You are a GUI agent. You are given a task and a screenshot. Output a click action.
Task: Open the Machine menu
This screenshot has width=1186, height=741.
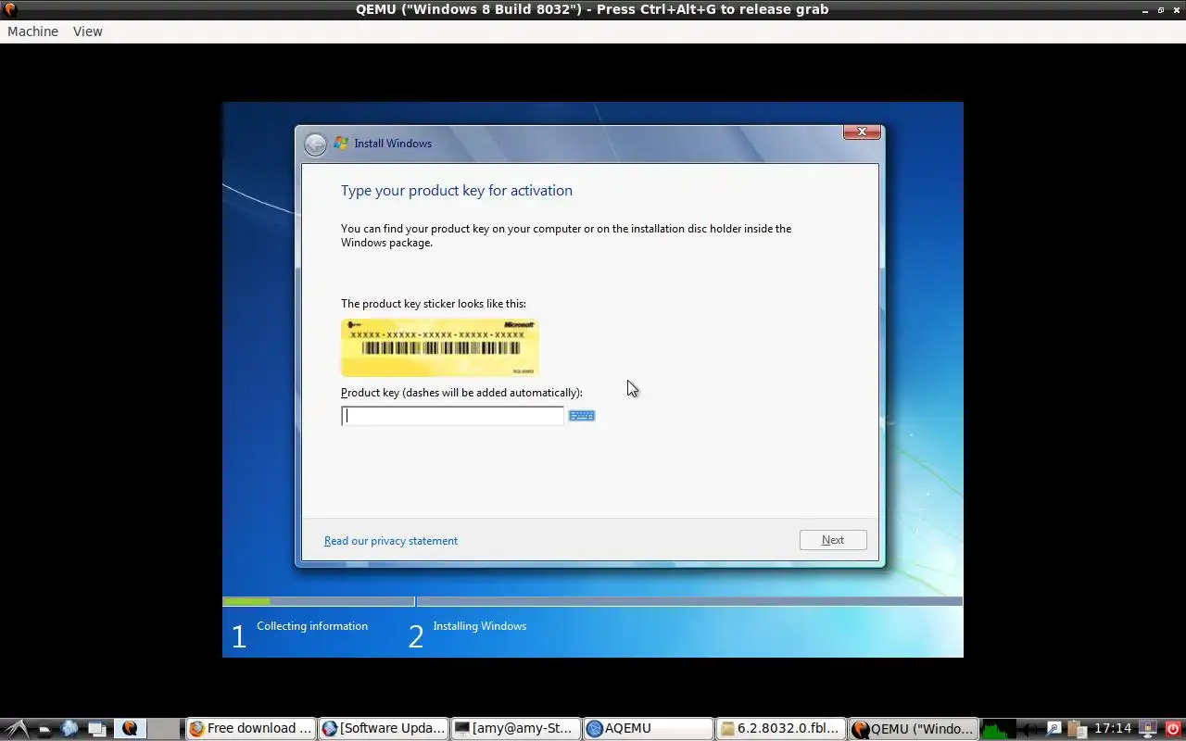tap(32, 31)
